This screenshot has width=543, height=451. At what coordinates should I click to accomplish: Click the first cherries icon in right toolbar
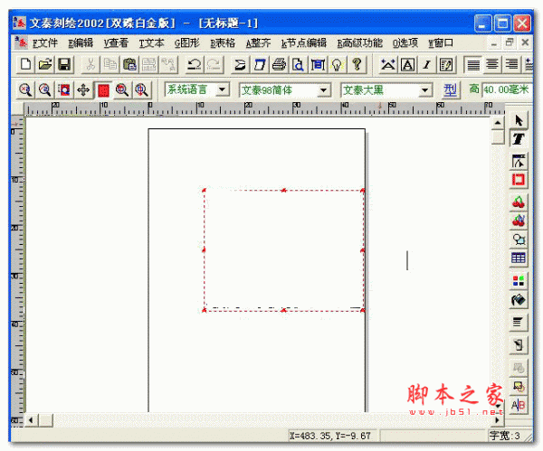point(519,202)
